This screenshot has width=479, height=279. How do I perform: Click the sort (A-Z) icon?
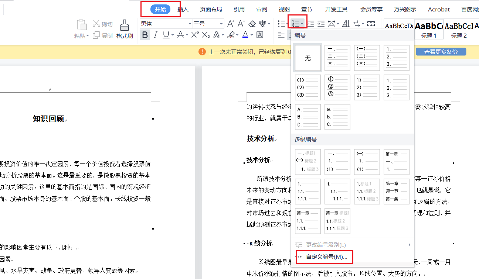pos(346,24)
